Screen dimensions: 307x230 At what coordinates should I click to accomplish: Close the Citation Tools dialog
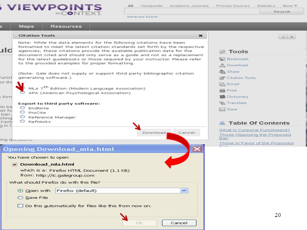pos(201,35)
